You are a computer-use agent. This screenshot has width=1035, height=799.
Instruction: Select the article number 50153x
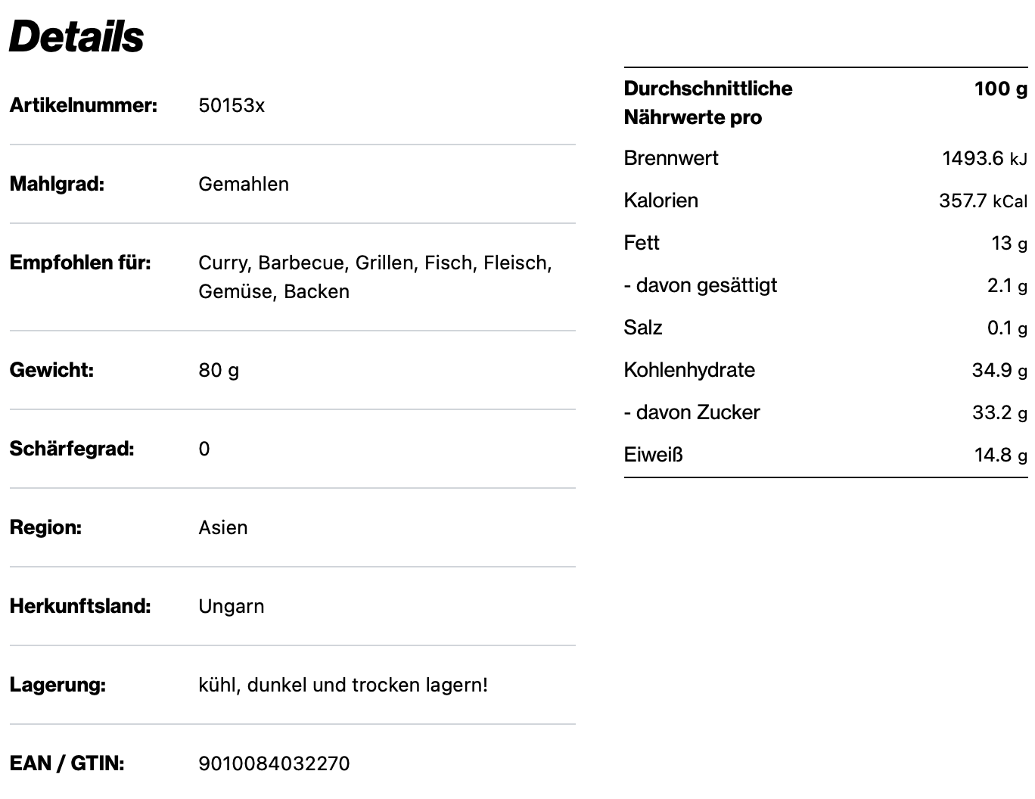pyautogui.click(x=232, y=105)
